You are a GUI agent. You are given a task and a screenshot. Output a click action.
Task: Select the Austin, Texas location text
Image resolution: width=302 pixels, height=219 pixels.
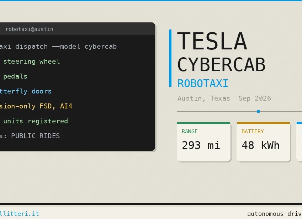203,98
